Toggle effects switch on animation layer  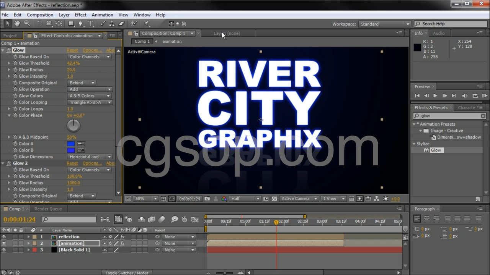pos(122,243)
